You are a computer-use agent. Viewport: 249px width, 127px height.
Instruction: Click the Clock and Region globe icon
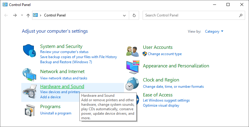click(x=132, y=84)
